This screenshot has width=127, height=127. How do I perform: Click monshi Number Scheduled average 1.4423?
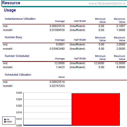(60, 67)
